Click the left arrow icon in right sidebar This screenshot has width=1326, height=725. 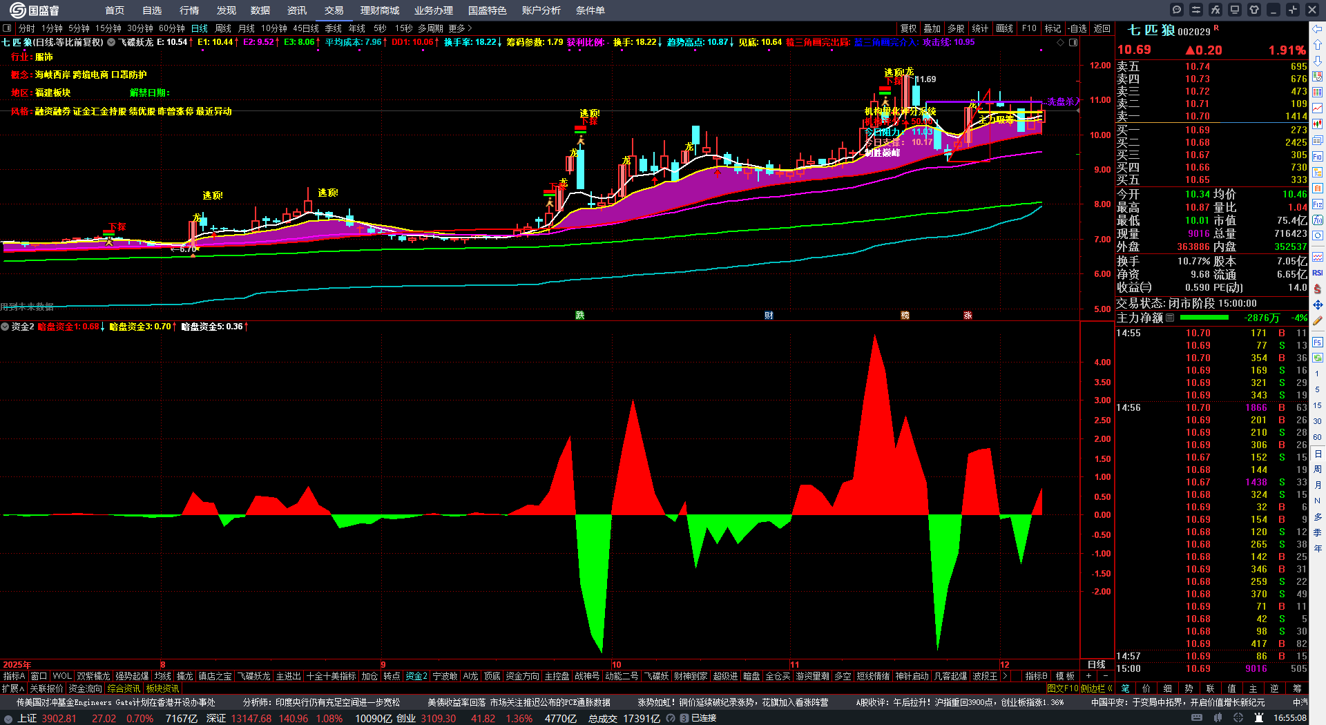[x=1318, y=29]
